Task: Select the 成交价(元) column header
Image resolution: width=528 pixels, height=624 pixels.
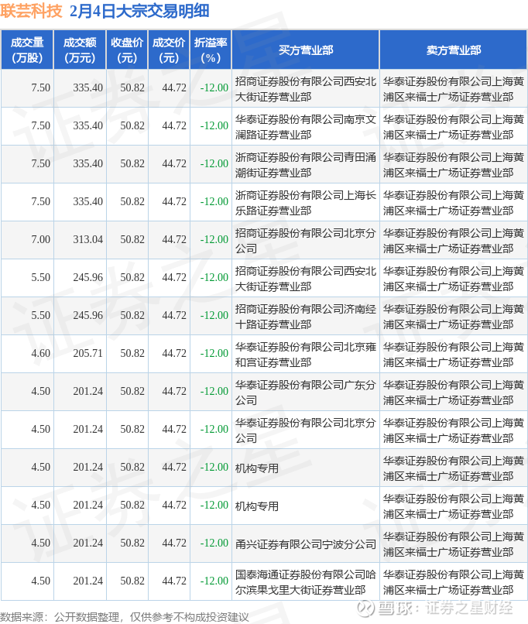Action: point(169,50)
